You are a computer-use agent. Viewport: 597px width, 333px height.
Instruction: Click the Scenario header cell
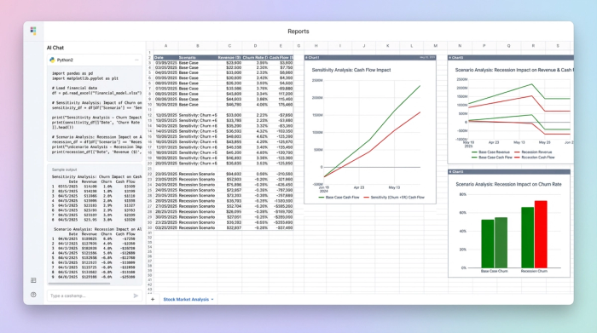(x=197, y=57)
